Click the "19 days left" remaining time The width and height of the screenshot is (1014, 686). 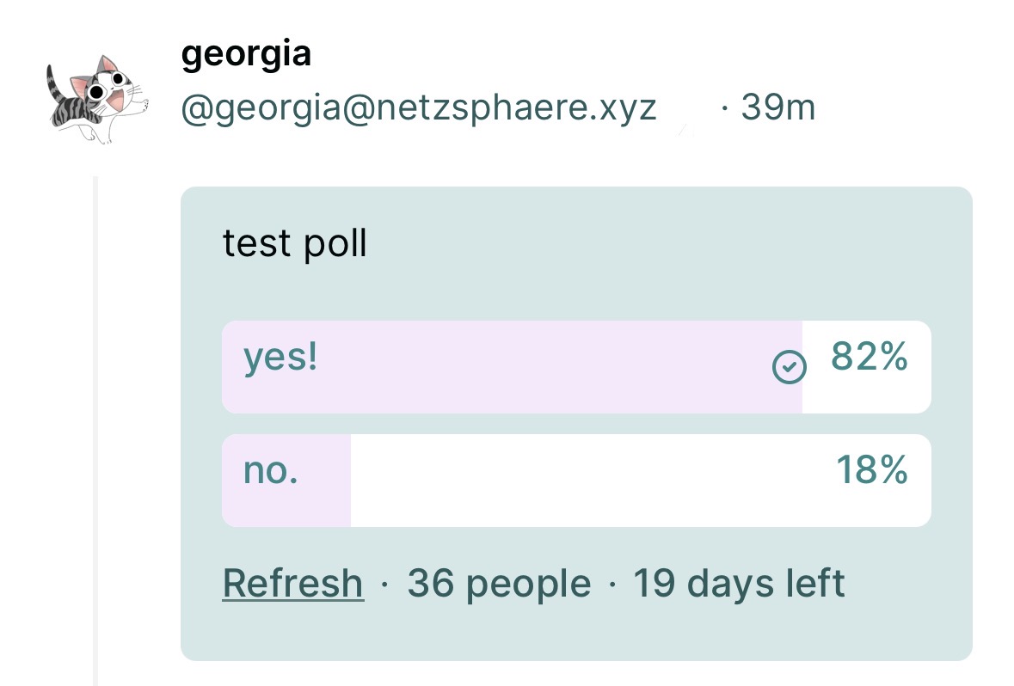point(739,584)
